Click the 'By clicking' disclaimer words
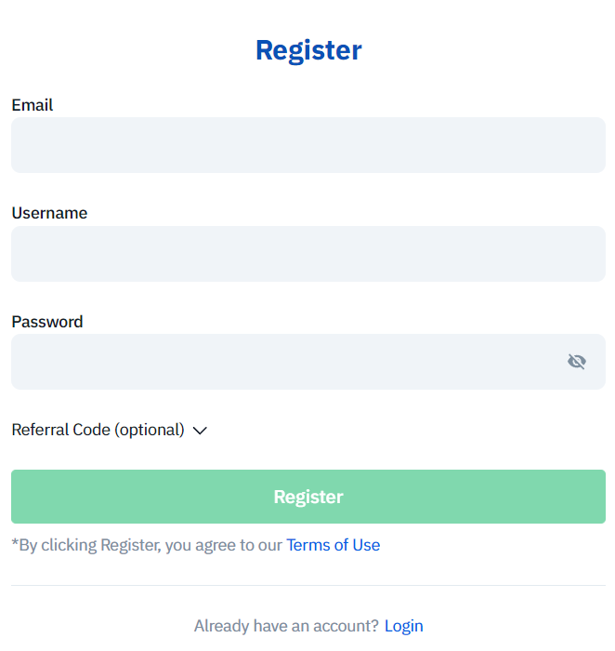This screenshot has width=615, height=651. (x=57, y=545)
